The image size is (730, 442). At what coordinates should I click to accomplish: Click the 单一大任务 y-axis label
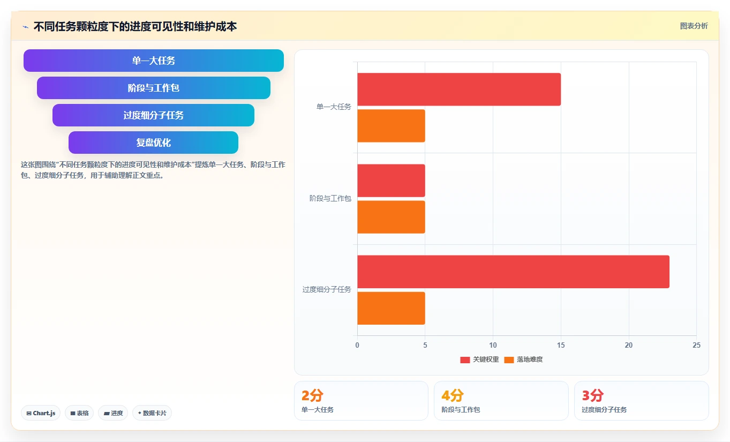pos(334,107)
